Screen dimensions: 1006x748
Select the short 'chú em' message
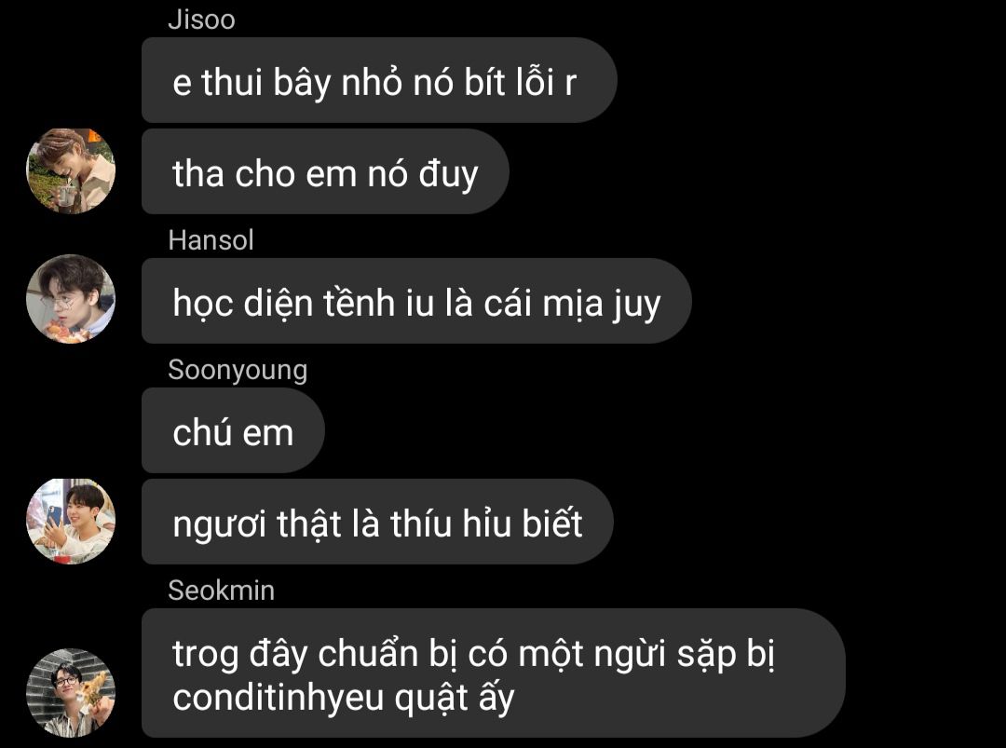point(233,430)
